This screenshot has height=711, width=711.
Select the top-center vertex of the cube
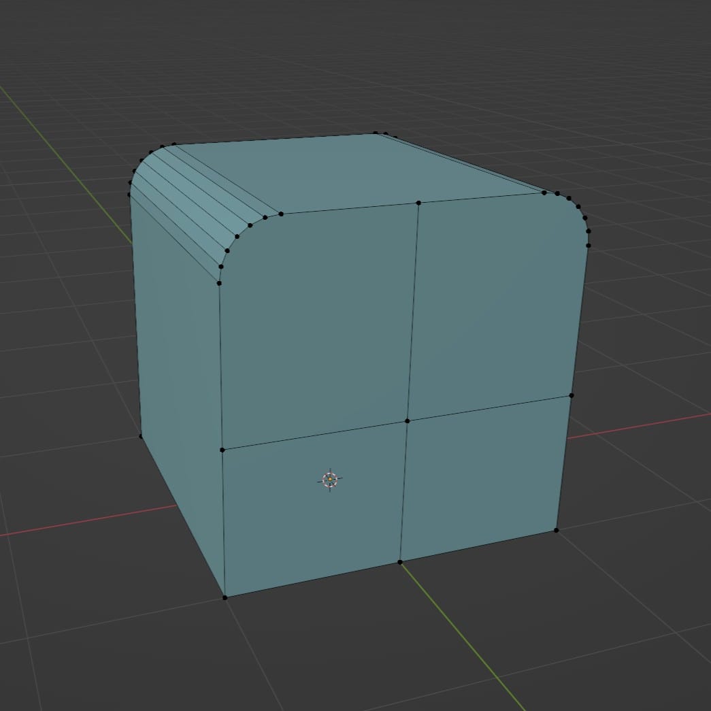418,202
